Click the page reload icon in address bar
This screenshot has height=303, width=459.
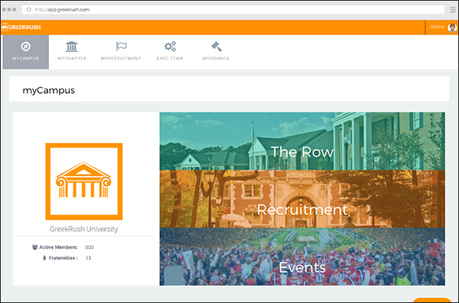(x=29, y=10)
